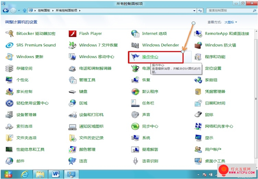Open the 程序和功能 icon
This screenshot has width=258, height=179.
pos(198,57)
